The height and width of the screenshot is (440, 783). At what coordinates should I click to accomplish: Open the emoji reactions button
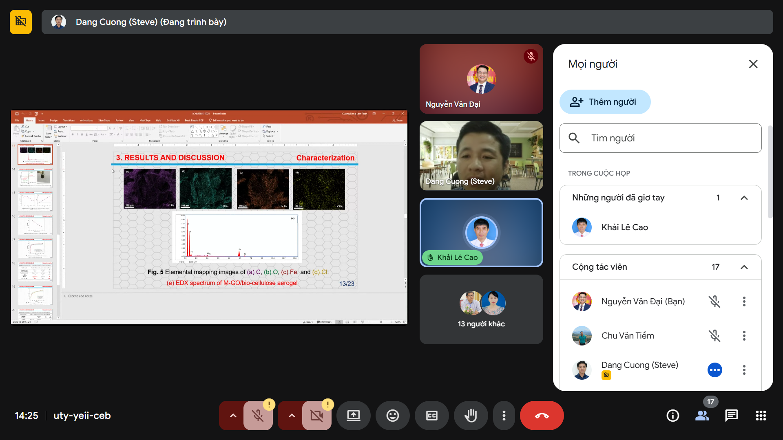click(x=392, y=416)
